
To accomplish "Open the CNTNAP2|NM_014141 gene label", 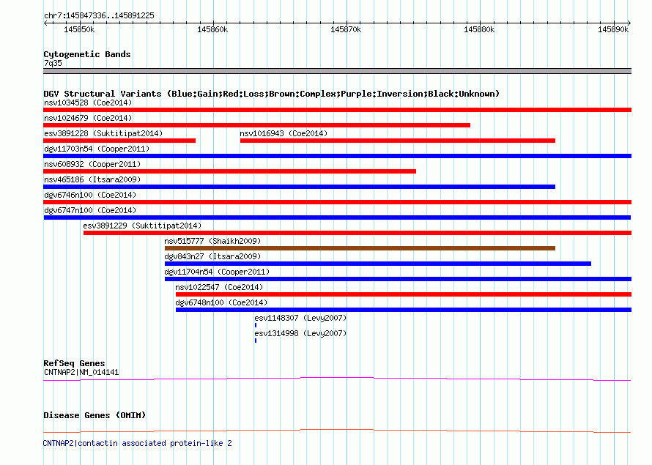I will point(81,372).
